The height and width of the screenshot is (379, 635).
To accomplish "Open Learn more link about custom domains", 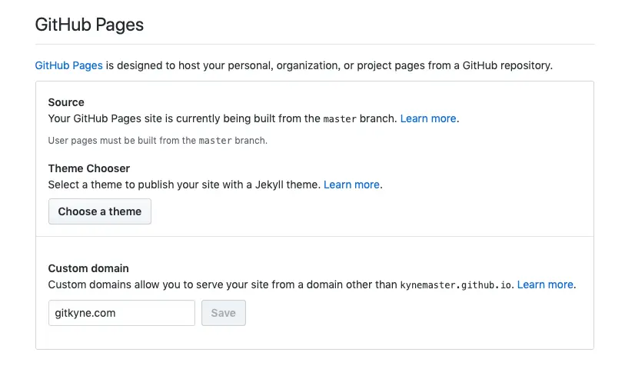I will (545, 284).
